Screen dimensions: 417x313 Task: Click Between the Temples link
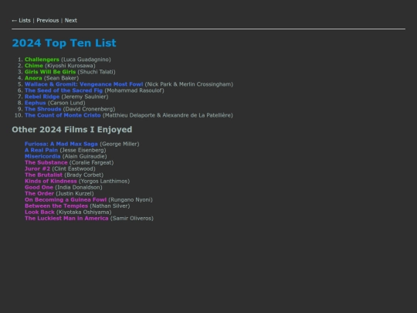pos(56,206)
